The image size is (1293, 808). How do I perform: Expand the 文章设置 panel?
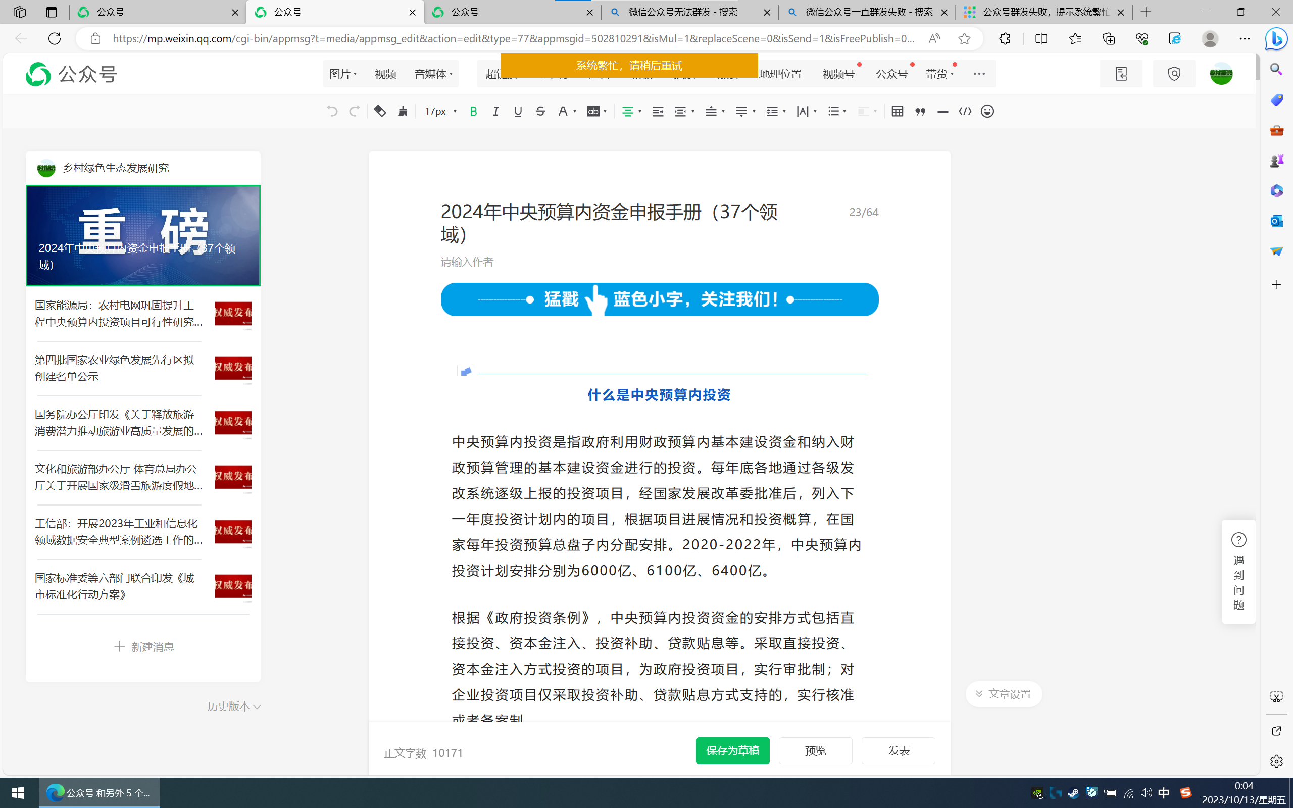click(1004, 694)
